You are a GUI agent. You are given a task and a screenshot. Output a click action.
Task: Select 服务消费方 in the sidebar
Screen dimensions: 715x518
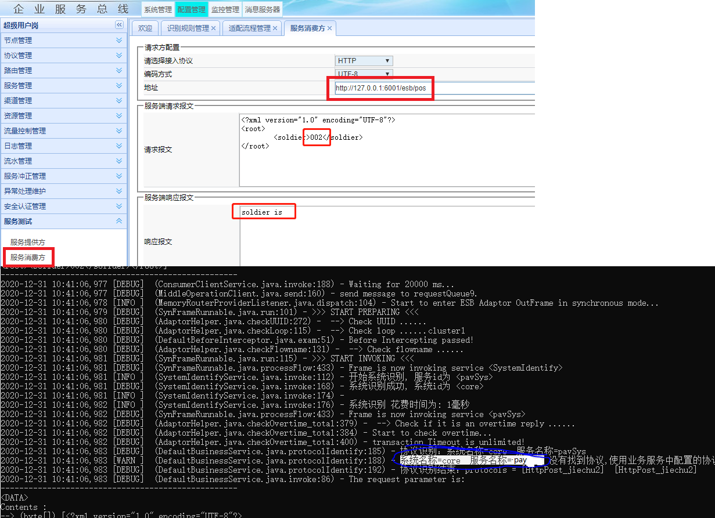[28, 257]
